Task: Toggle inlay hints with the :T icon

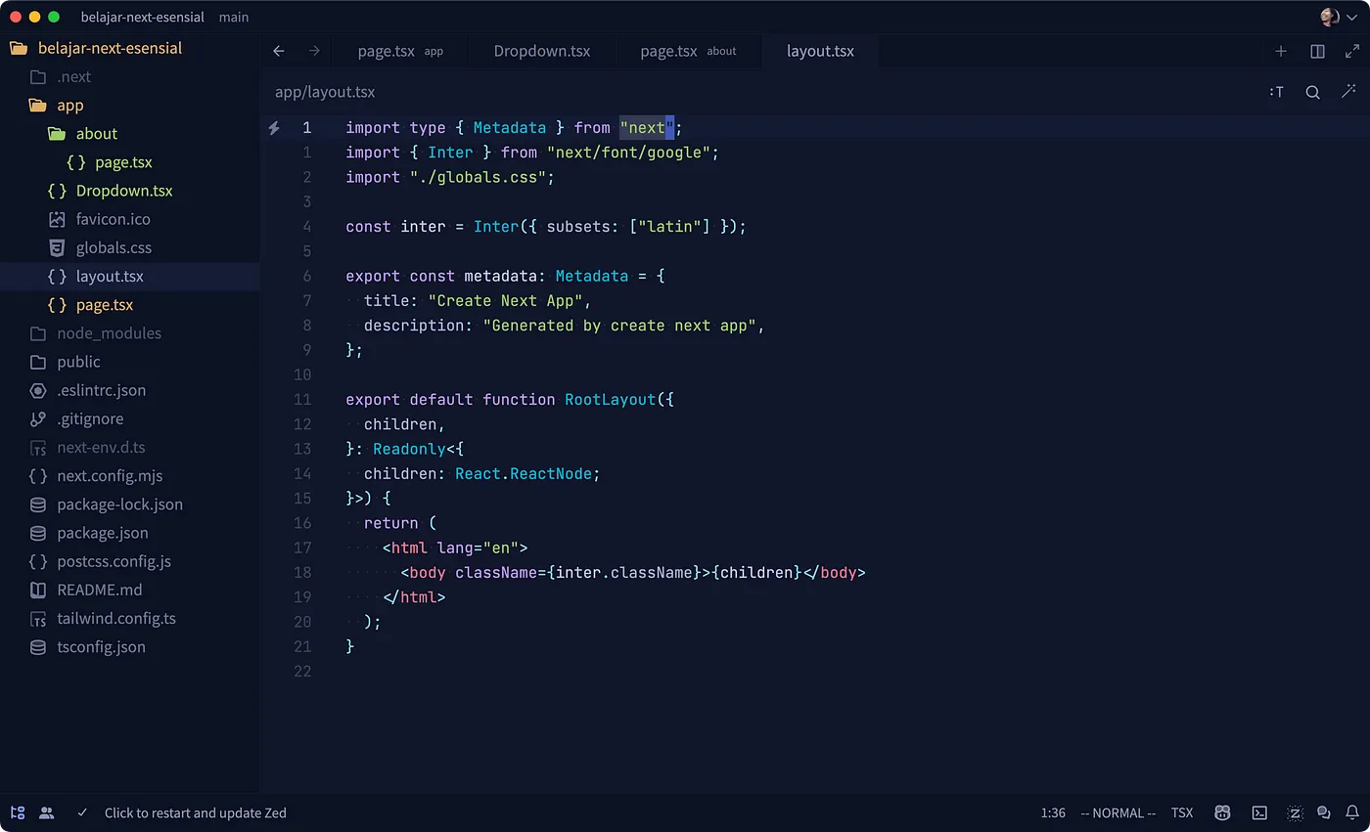Action: coord(1276,92)
